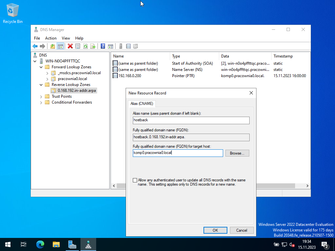This screenshot has width=335, height=251.
Task: Click Browse... to pick target host
Action: pos(237,153)
